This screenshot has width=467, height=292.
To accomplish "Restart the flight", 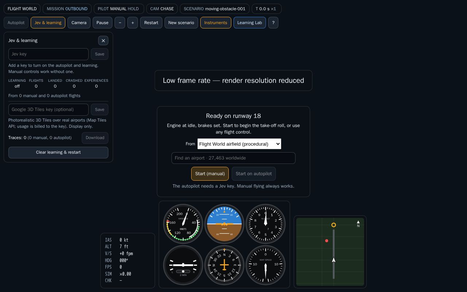I will click(151, 23).
